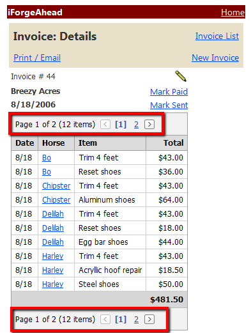Open Delilah link in Trim 4 feet row
This screenshot has width=251, height=333.
[53, 214]
